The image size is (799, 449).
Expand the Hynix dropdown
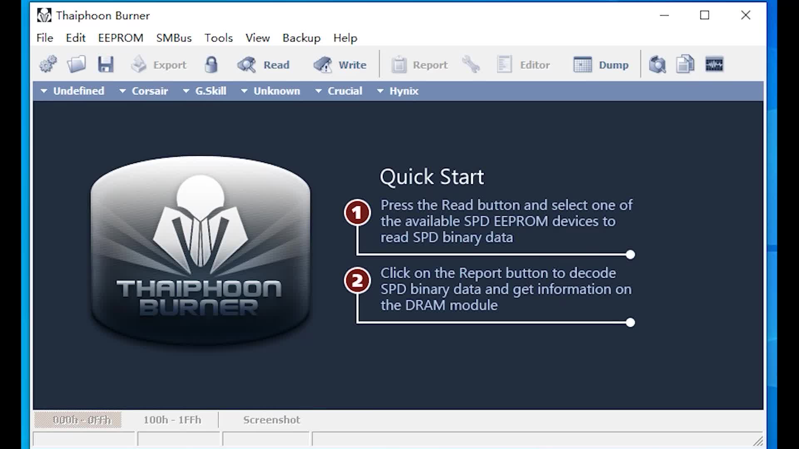pyautogui.click(x=397, y=91)
